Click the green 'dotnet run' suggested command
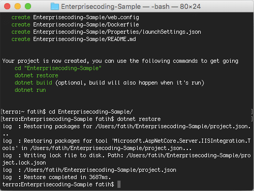254x191 pixels. [30, 90]
